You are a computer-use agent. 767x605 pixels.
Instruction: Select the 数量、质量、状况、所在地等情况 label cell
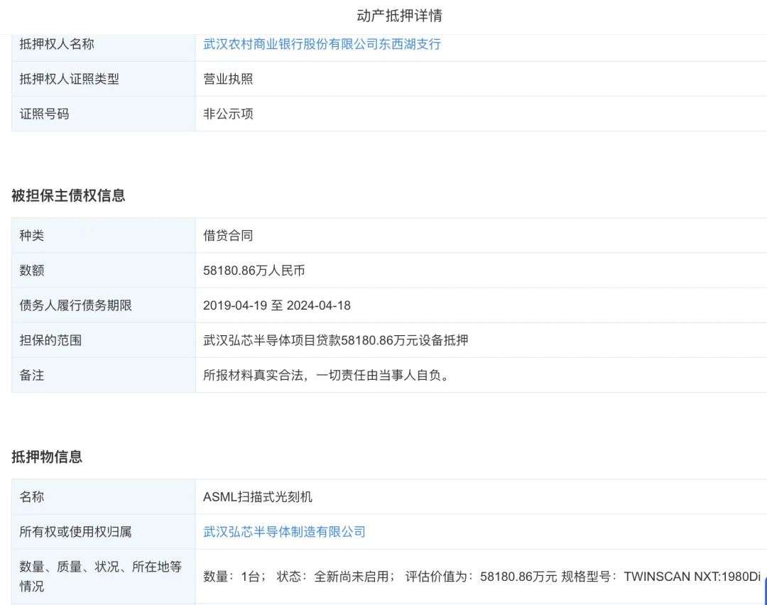click(x=103, y=577)
